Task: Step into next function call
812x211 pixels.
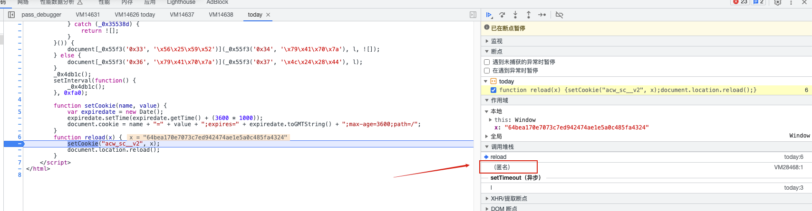Action: click(x=515, y=15)
